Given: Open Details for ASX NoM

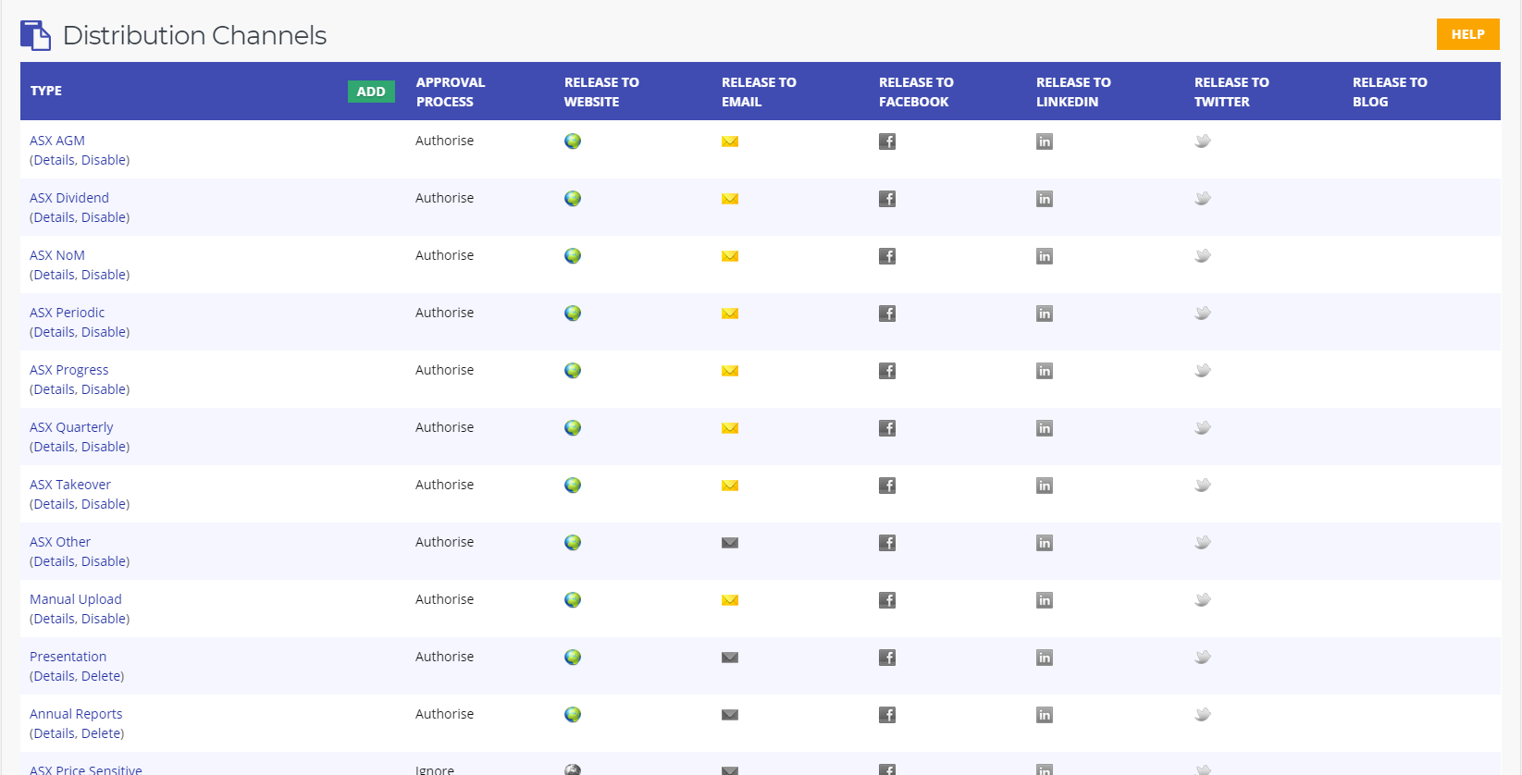Looking at the screenshot, I should pyautogui.click(x=55, y=275).
